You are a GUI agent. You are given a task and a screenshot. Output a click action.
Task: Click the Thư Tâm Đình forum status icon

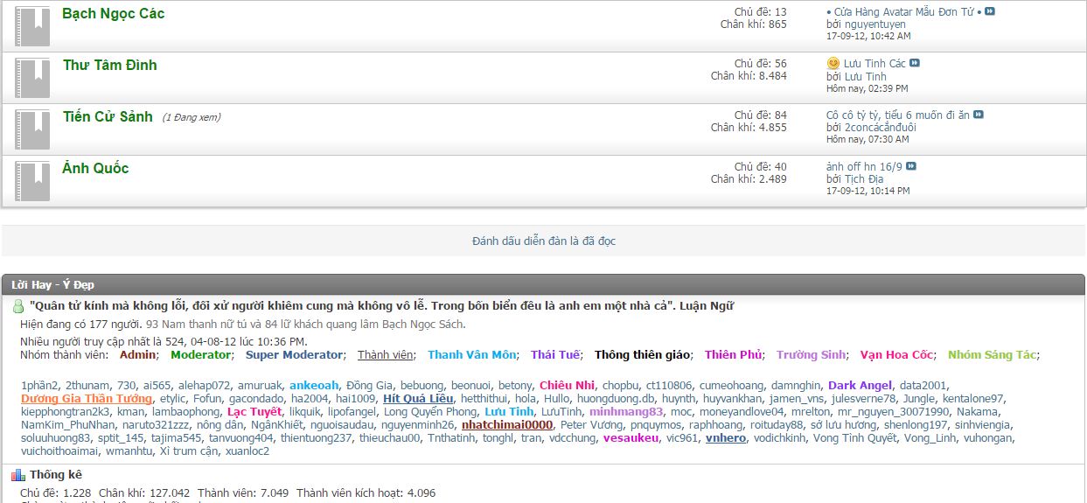tap(32, 78)
